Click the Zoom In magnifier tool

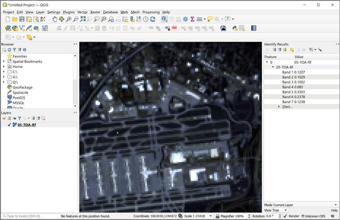click(x=69, y=19)
